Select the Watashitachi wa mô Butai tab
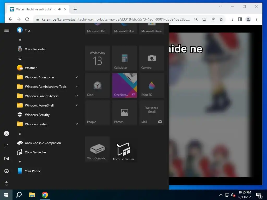This screenshot has width=267, height=200. (36, 9)
